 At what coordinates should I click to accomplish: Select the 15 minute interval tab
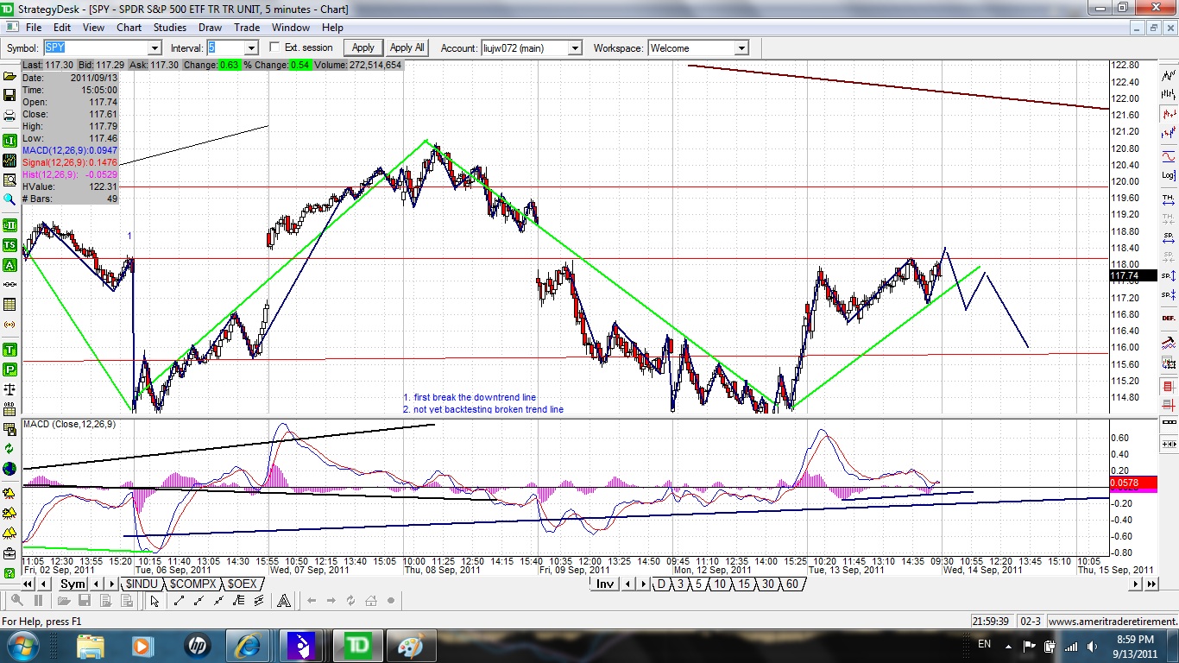click(744, 584)
